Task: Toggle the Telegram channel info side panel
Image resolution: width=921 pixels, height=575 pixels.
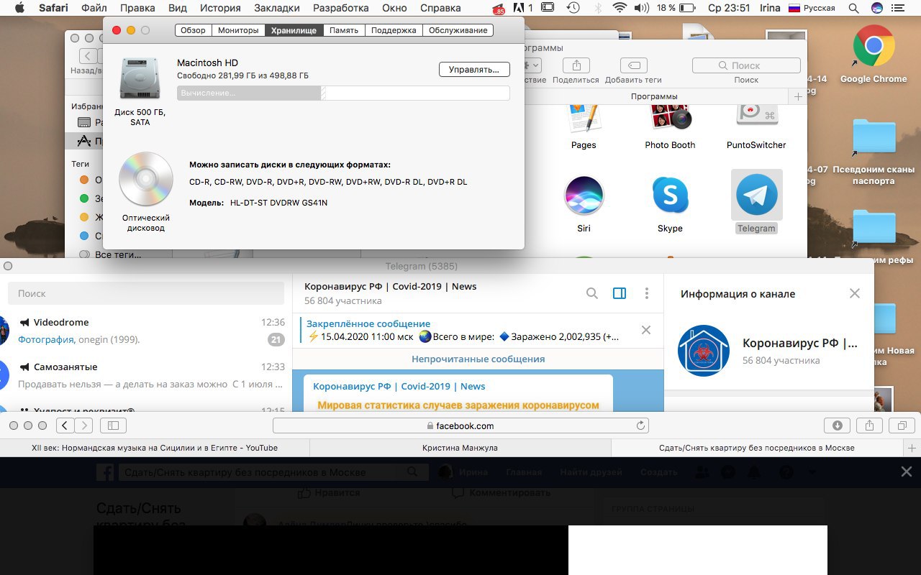Action: pyautogui.click(x=620, y=293)
